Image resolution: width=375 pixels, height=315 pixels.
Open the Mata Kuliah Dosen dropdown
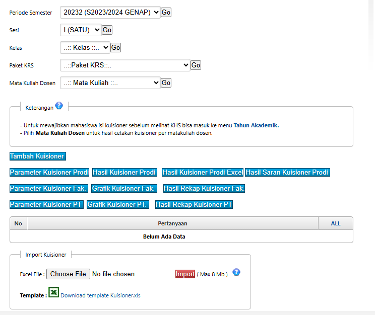point(110,83)
